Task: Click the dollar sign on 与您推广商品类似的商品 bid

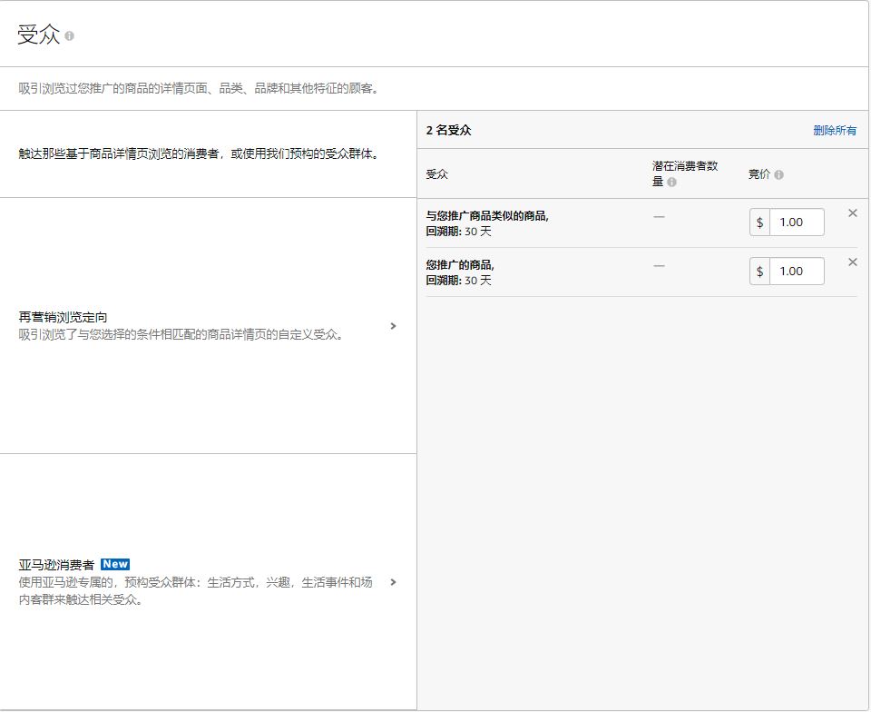Action: tap(760, 222)
